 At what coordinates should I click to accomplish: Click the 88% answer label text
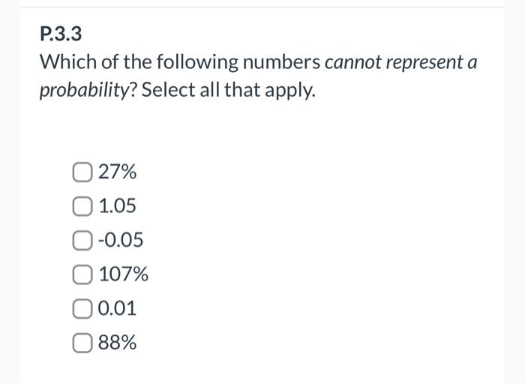pyautogui.click(x=118, y=343)
